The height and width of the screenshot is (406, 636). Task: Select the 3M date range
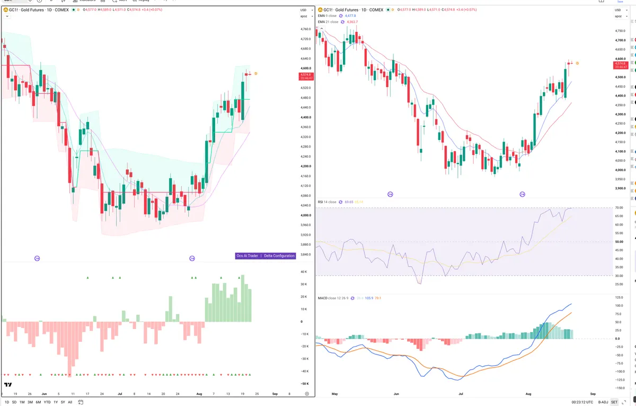[30, 402]
